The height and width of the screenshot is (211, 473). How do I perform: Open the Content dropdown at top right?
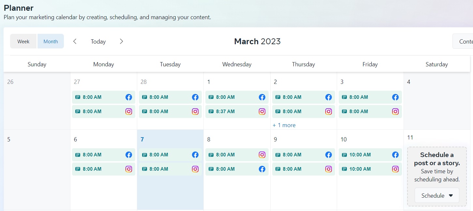(x=463, y=41)
